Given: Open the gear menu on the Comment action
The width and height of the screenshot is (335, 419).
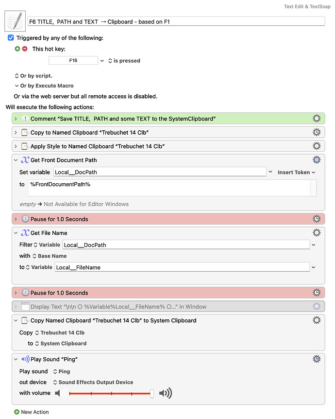Looking at the screenshot, I should coord(317,118).
